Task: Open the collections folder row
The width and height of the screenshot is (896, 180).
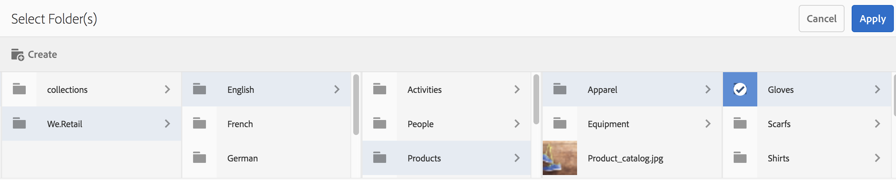Action: [x=100, y=90]
